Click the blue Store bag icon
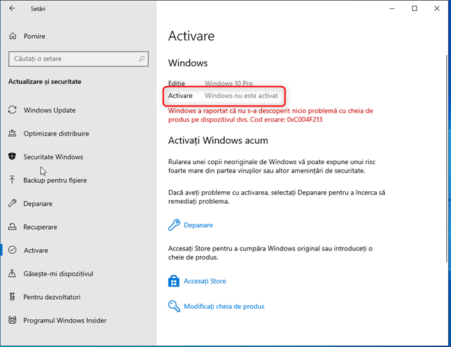Viewport: 451px width, 347px height. 174,281
